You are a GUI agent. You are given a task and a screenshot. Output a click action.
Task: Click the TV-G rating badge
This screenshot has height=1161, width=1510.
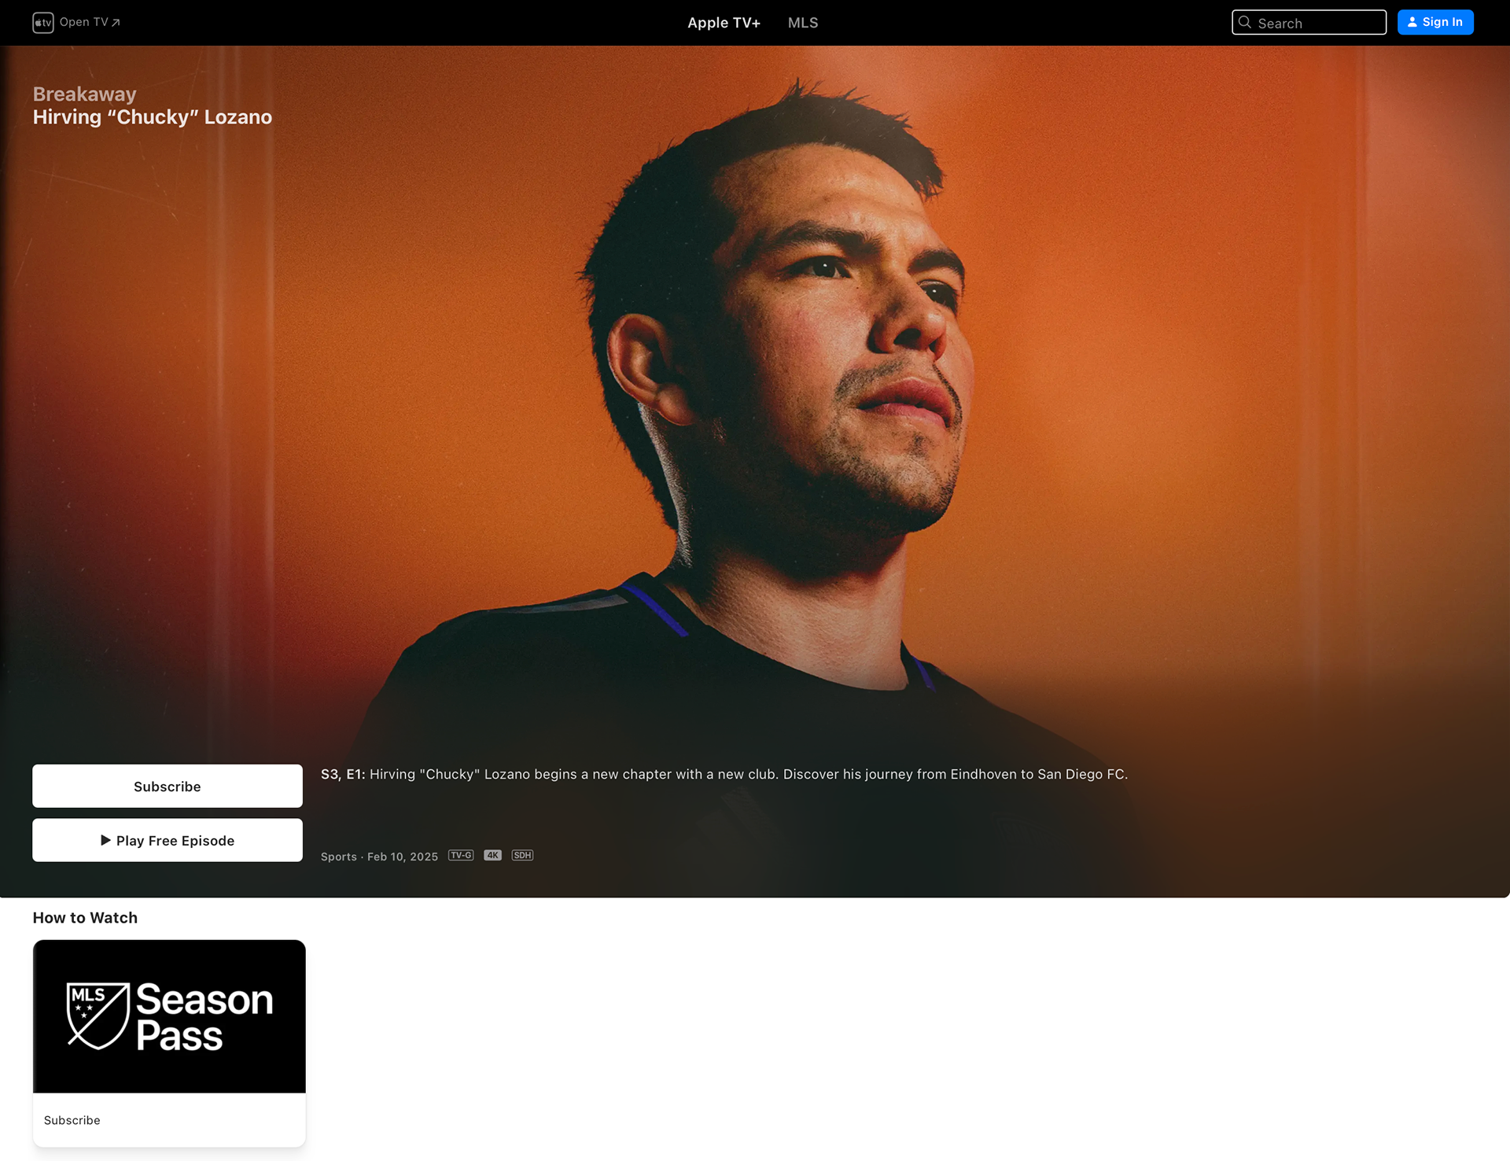click(x=461, y=855)
